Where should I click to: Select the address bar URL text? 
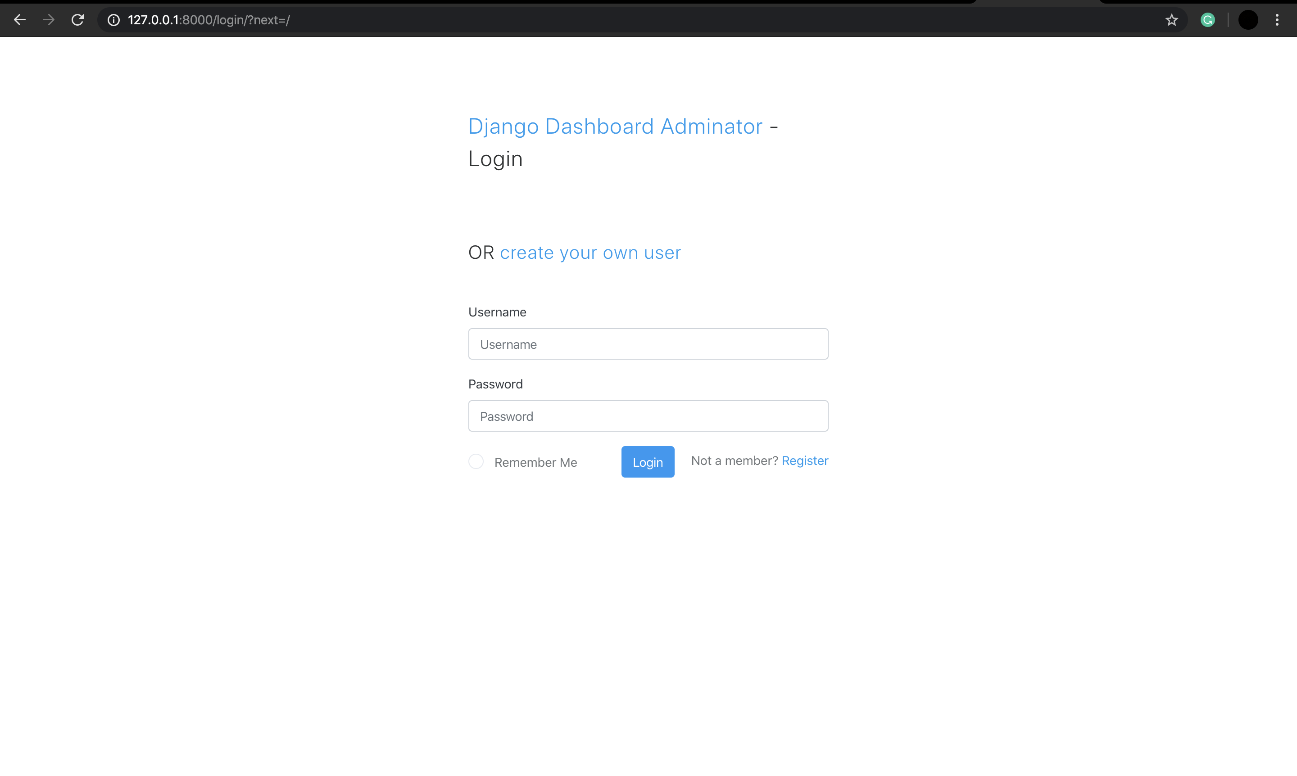[209, 20]
